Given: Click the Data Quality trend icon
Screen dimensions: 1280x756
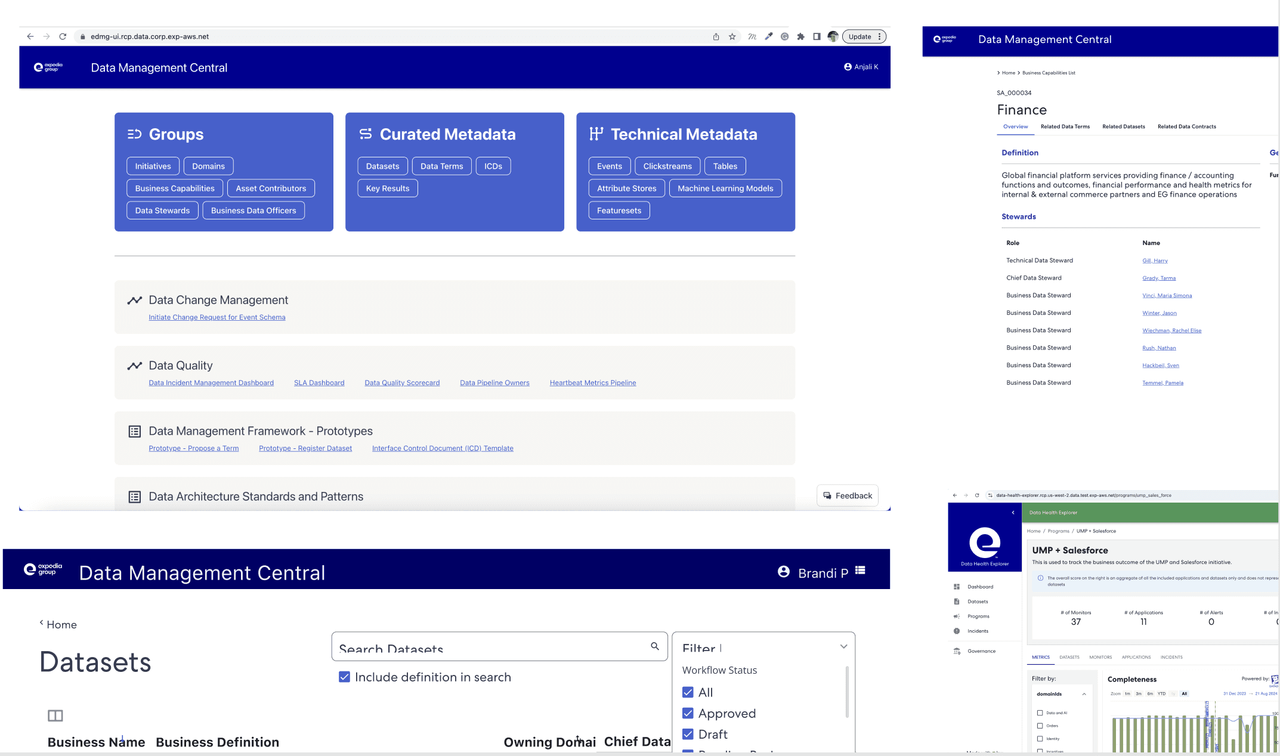Looking at the screenshot, I should pyautogui.click(x=135, y=365).
